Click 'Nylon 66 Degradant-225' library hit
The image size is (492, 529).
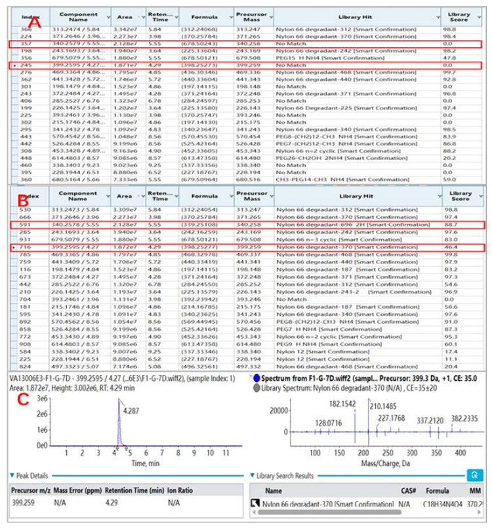(346, 108)
